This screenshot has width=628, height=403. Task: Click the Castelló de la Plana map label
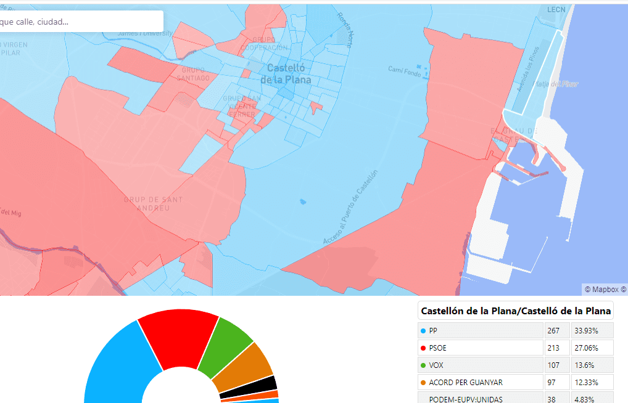(x=285, y=74)
